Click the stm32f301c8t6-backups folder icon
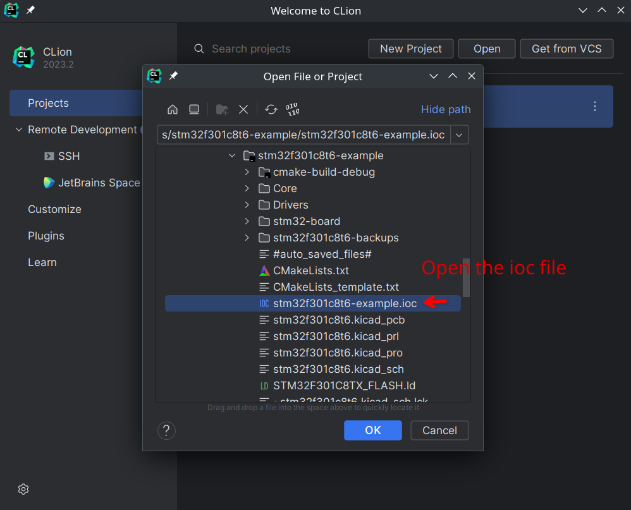The height and width of the screenshot is (510, 631). (264, 238)
